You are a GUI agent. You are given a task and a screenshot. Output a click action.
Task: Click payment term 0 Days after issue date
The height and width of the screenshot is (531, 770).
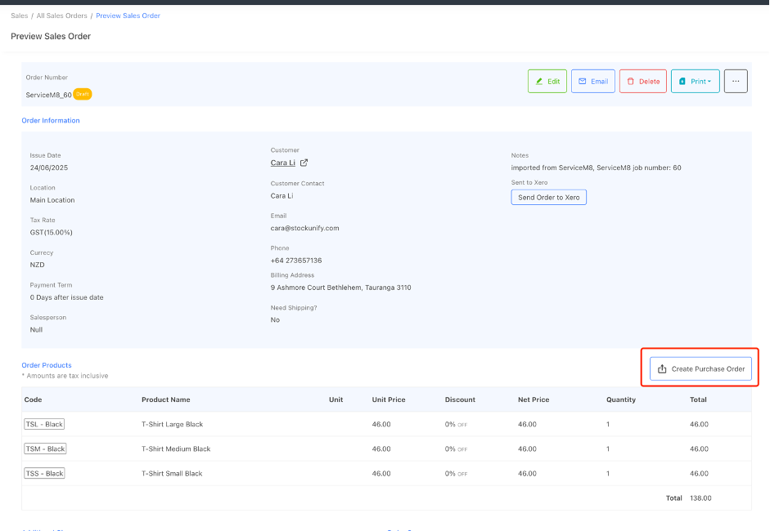coord(67,297)
